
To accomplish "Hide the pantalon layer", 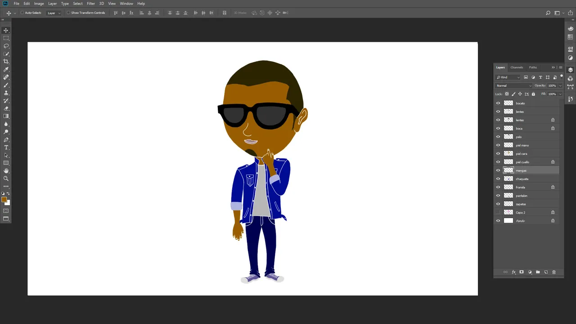I will point(498,196).
